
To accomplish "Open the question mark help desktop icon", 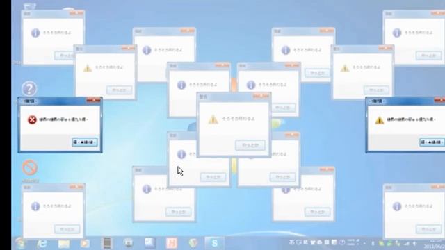I will point(29,89).
